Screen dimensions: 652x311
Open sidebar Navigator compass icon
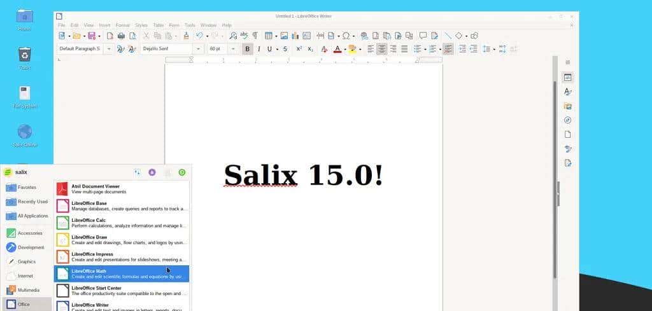pyautogui.click(x=567, y=120)
